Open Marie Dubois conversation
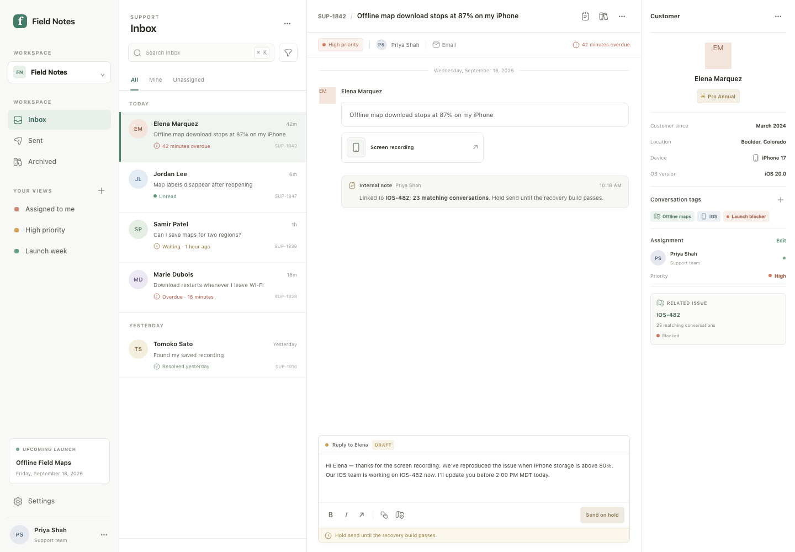The image size is (795, 552). pyautogui.click(x=213, y=288)
